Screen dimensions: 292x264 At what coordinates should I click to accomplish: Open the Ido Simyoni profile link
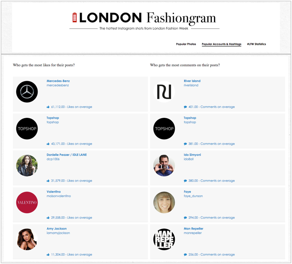[192, 154]
